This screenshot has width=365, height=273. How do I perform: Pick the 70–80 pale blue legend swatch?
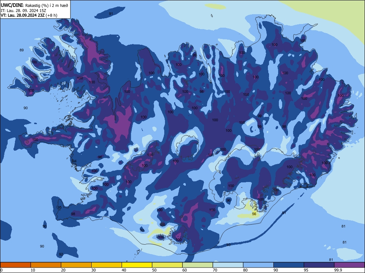pos(228,265)
